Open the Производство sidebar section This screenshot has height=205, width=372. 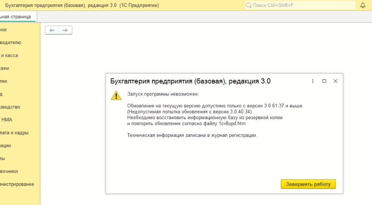[x=10, y=107]
